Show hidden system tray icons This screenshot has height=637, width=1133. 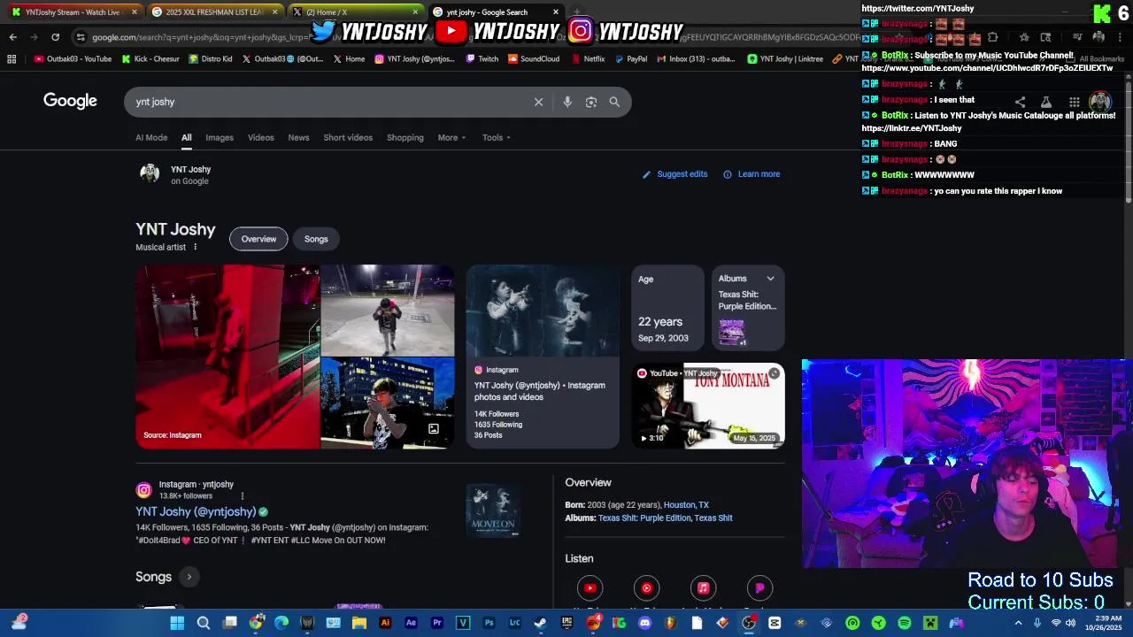pyautogui.click(x=1018, y=623)
